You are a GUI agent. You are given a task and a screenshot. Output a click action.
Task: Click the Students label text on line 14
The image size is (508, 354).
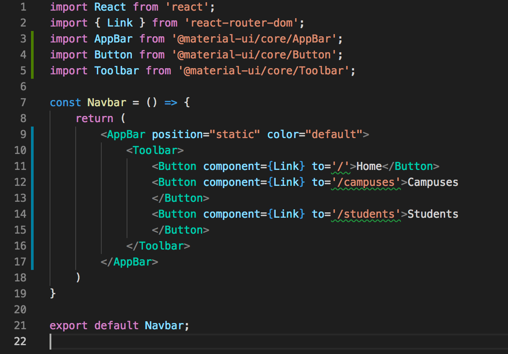433,214
